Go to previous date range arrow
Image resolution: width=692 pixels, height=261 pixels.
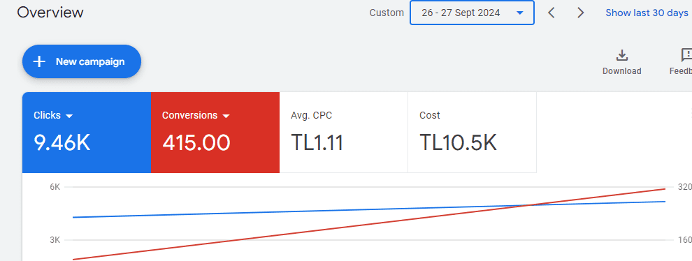point(552,13)
